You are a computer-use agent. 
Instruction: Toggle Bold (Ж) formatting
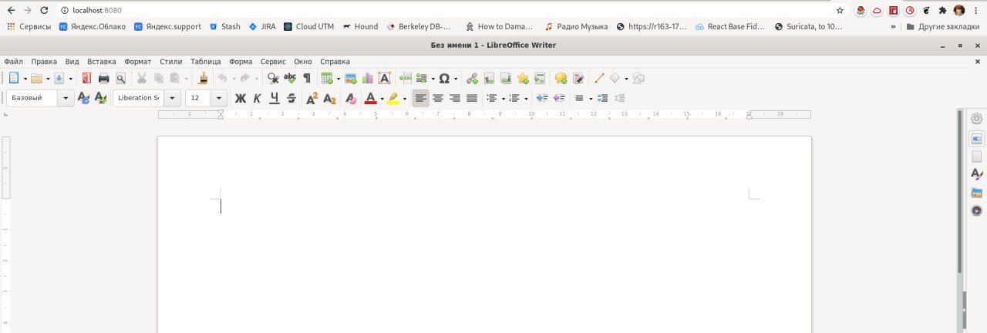pyautogui.click(x=240, y=98)
